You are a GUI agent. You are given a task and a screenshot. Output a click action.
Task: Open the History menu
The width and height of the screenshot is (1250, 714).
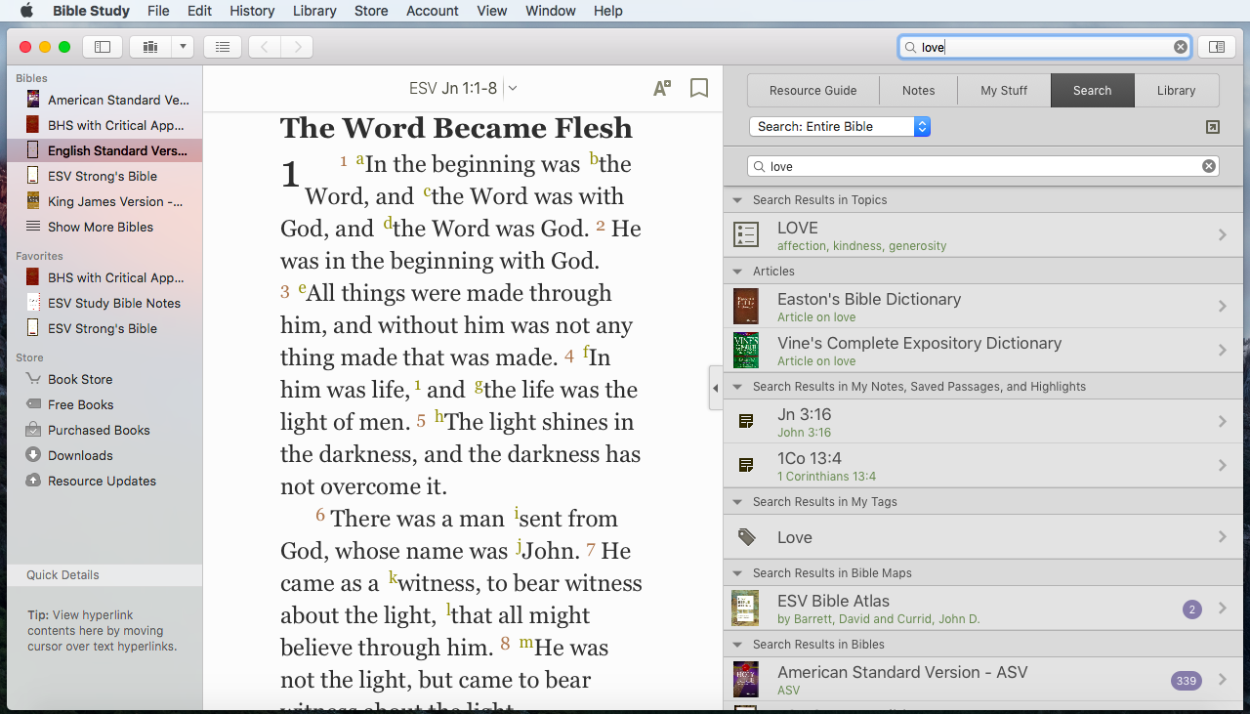point(252,11)
